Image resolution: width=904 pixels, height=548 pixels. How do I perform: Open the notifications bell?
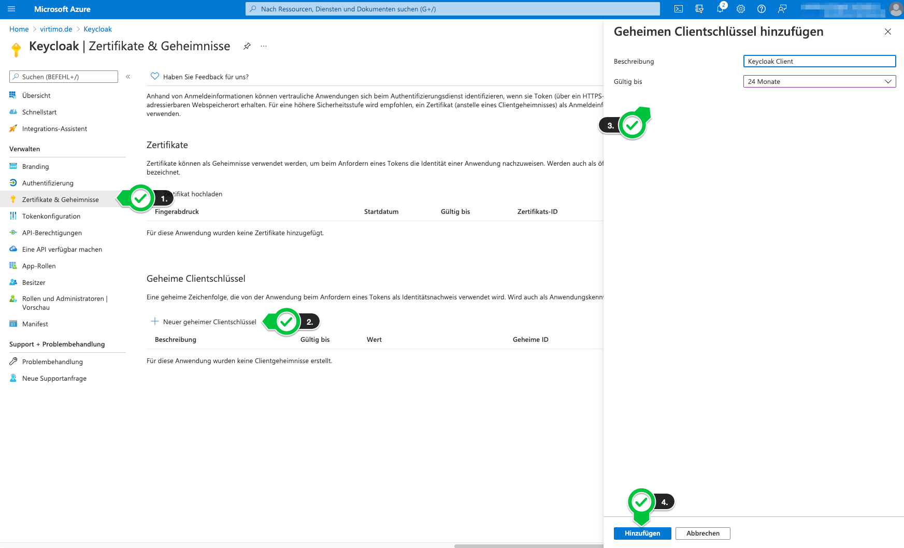(720, 9)
